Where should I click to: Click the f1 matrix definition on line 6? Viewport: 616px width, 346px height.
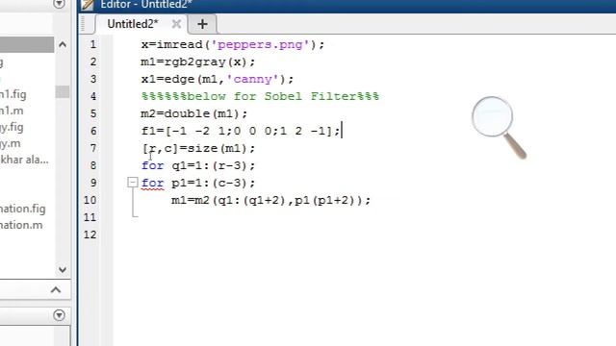[241, 131]
